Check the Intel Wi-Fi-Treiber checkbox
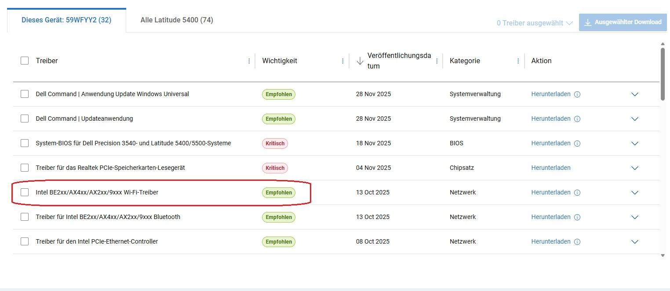Viewport: 670px width, 291px height. pyautogui.click(x=25, y=192)
